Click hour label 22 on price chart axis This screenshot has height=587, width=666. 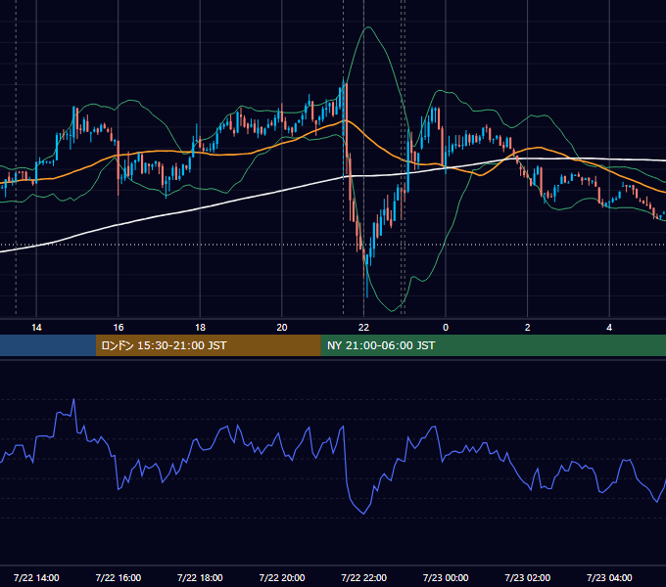point(364,328)
